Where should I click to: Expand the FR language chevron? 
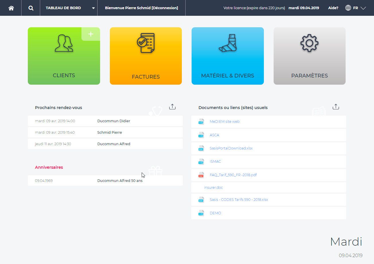(x=363, y=8)
